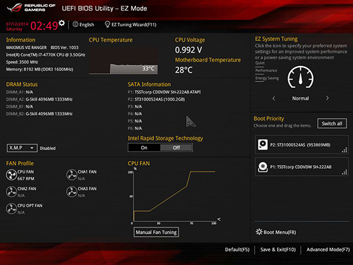Click Memory: 8192 MB (DDR3 1600MHz) line
Viewport: 353px width, 265px height.
coord(40,69)
